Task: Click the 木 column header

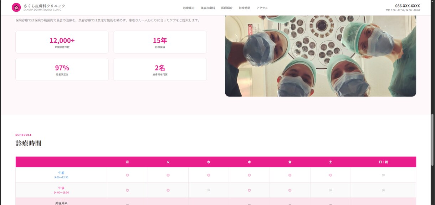Action: [x=249, y=162]
